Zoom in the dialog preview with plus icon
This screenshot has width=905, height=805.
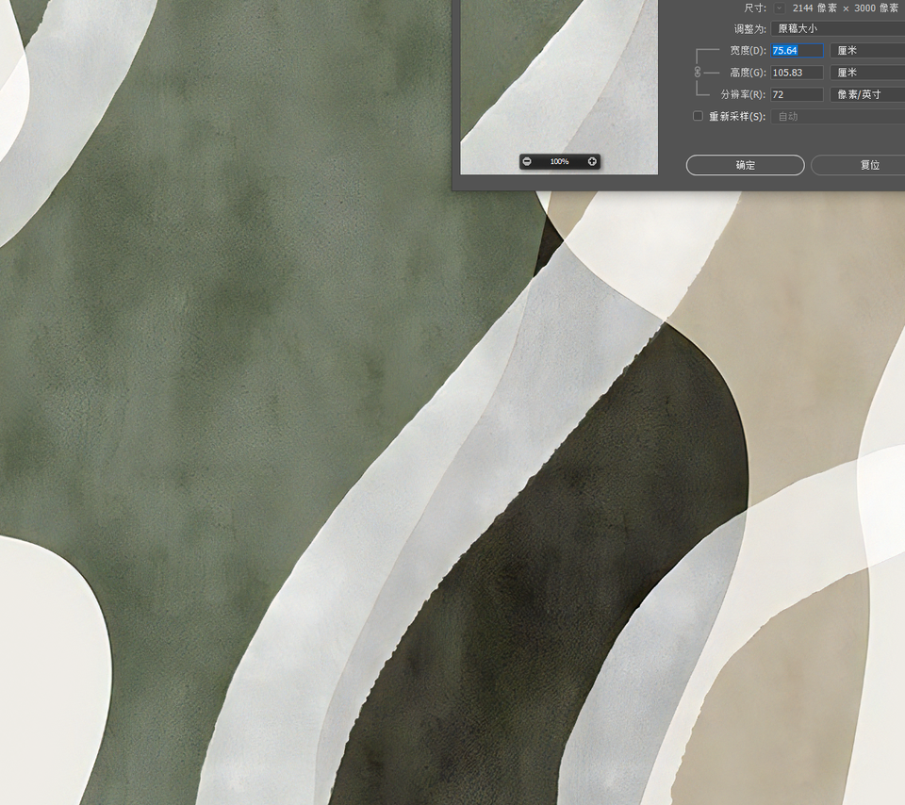tap(592, 161)
